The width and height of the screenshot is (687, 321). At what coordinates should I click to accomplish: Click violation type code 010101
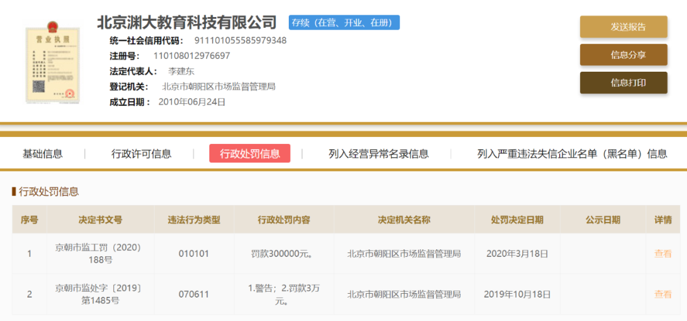[x=194, y=254]
